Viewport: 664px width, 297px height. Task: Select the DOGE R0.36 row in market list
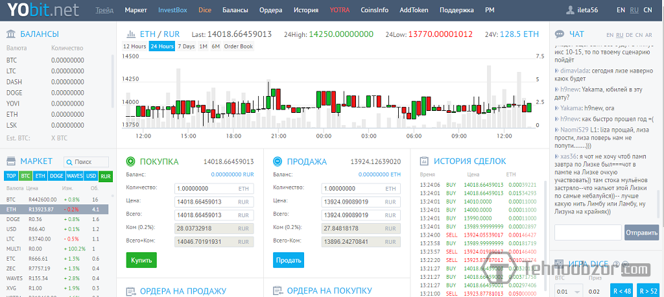tap(56, 219)
